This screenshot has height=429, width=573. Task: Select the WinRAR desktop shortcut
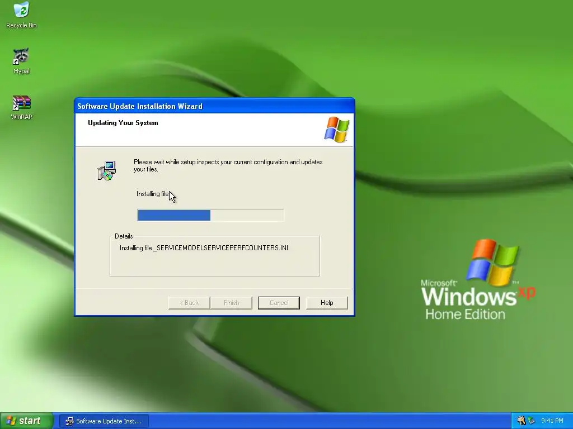22,107
